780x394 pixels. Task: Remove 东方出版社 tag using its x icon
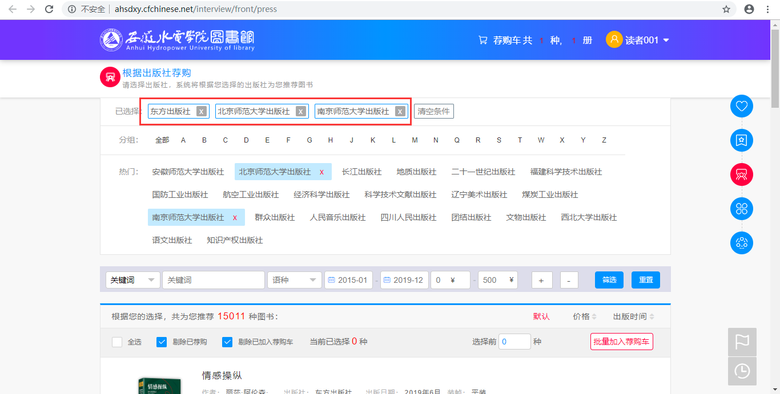[x=201, y=112]
